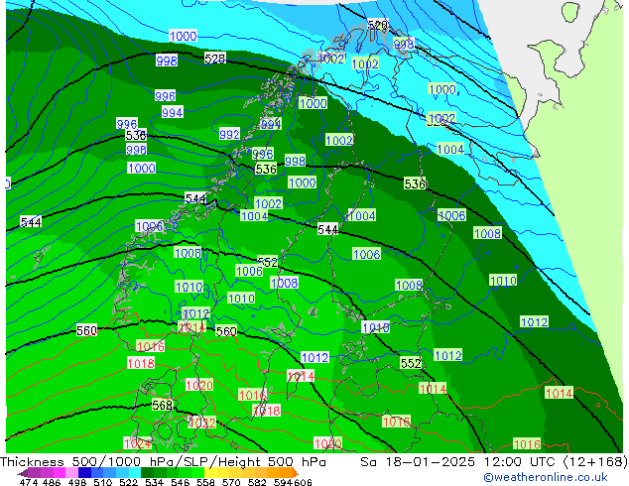
Task: Click the 498 legend value
Action: point(77,482)
